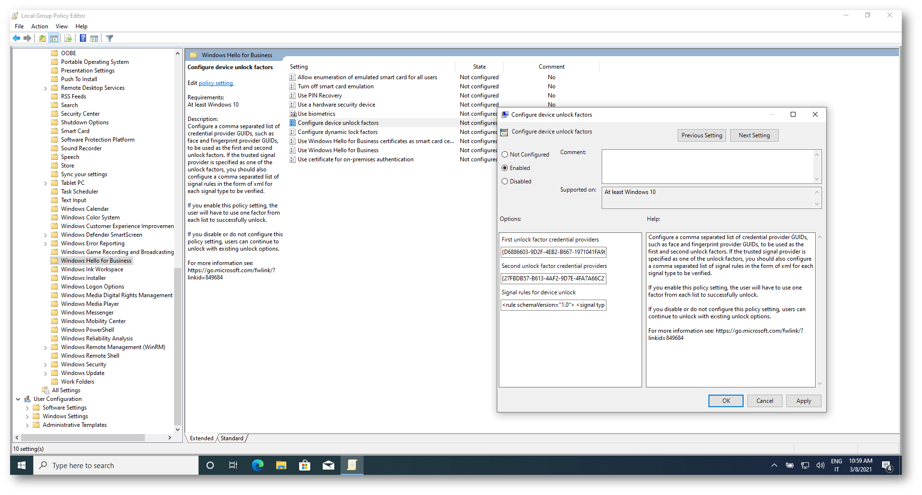The width and height of the screenshot is (922, 495).
Task: Sort by the State column header
Action: pyautogui.click(x=479, y=67)
